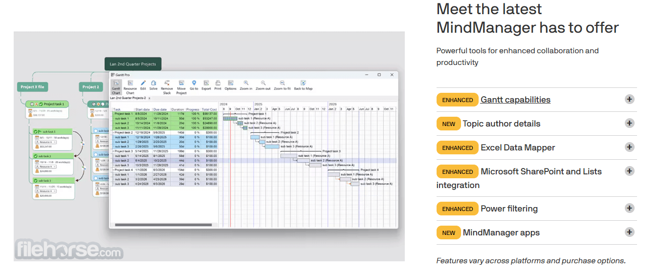This screenshot has height=274, width=660.
Task: Toggle the sub task 2 checkmark on map
Action: point(36,156)
